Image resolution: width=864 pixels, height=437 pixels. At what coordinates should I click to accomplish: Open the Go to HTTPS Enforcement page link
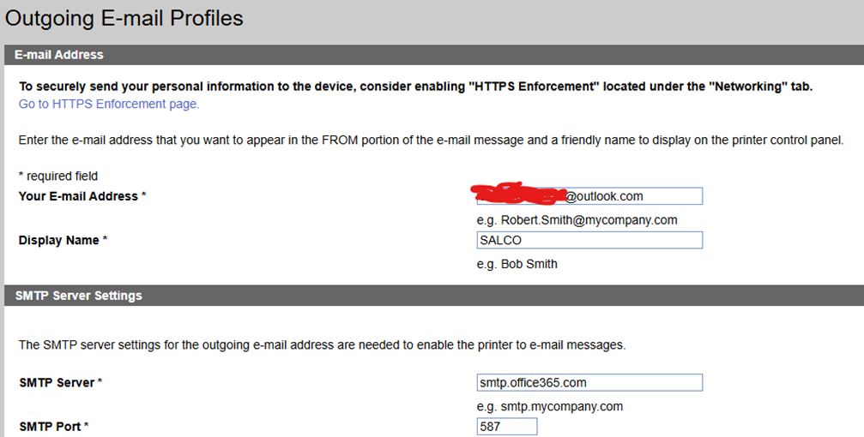109,104
